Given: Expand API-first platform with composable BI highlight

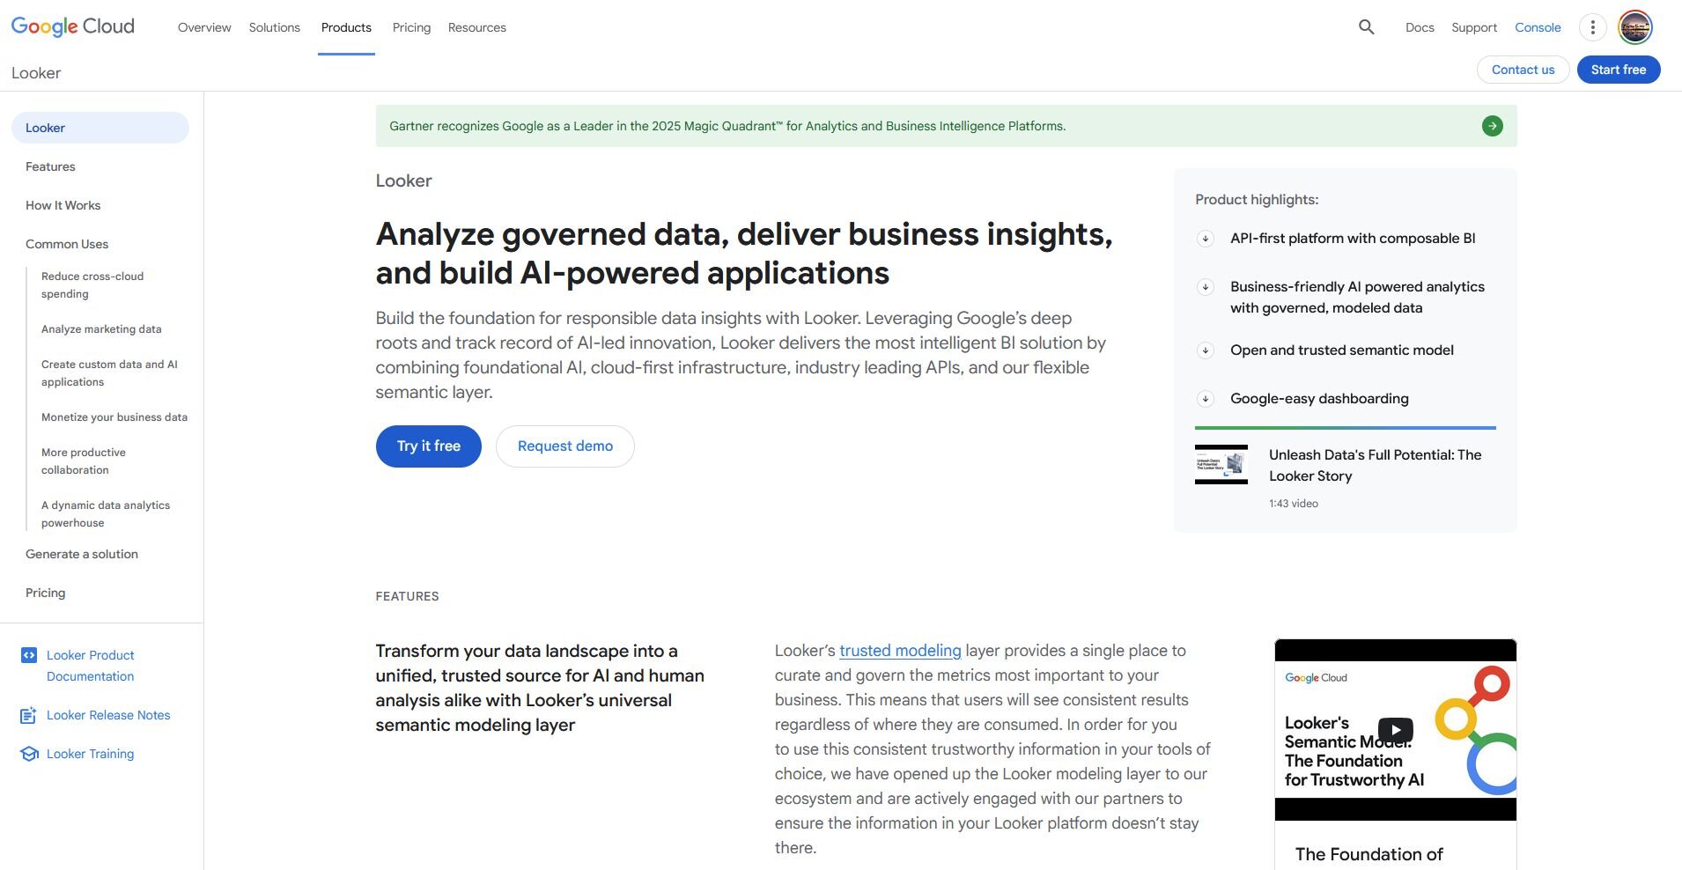Looking at the screenshot, I should tap(1206, 239).
